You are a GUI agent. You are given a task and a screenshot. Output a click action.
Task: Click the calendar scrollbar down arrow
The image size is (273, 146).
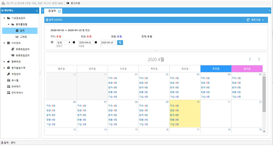click(264, 132)
